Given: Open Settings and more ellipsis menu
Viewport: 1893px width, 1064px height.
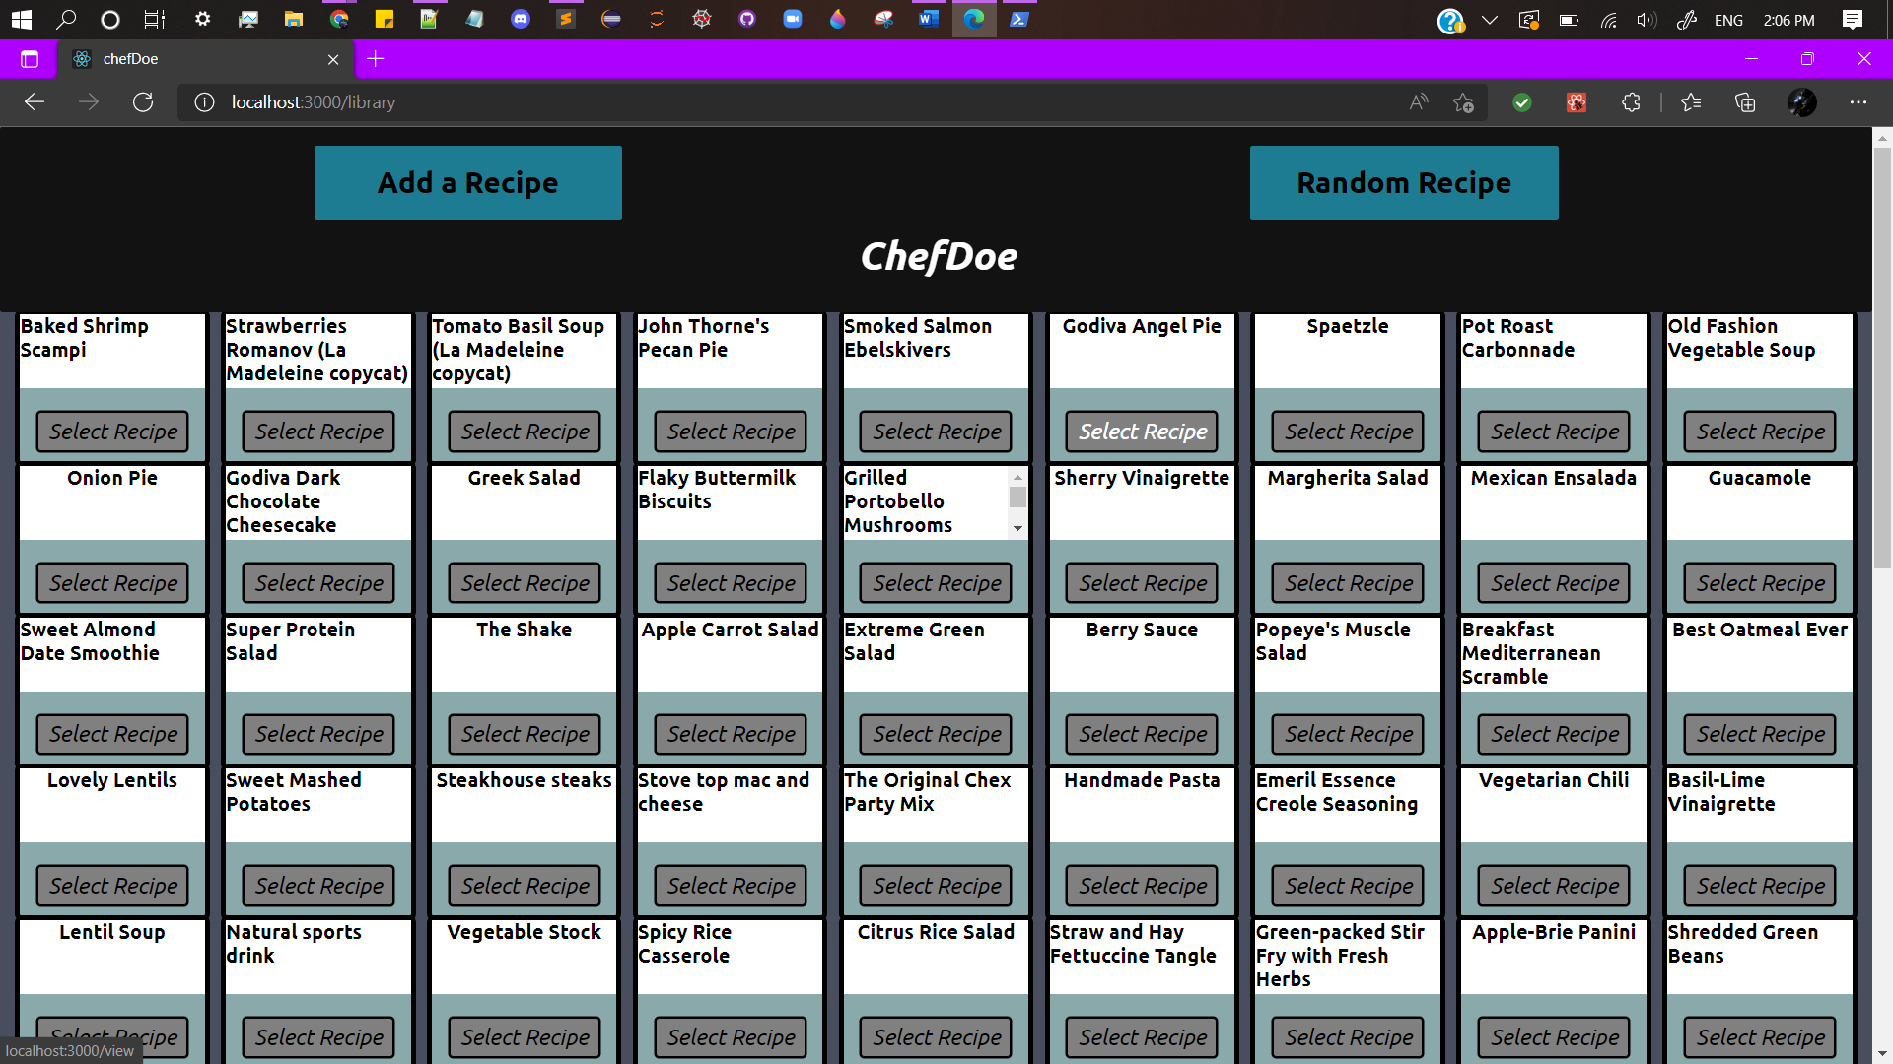Looking at the screenshot, I should 1858,102.
